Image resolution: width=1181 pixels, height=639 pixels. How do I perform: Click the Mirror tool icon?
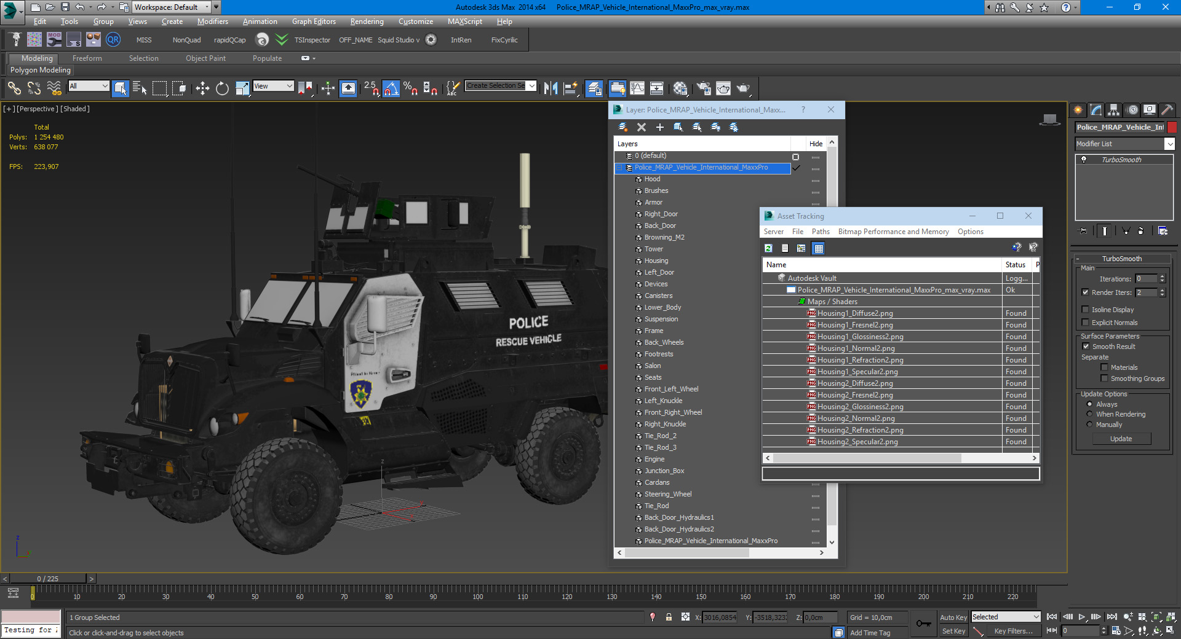point(551,88)
